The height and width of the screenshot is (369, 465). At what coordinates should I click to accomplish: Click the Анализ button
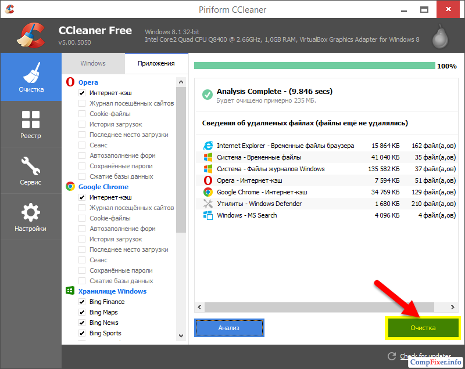(x=229, y=328)
